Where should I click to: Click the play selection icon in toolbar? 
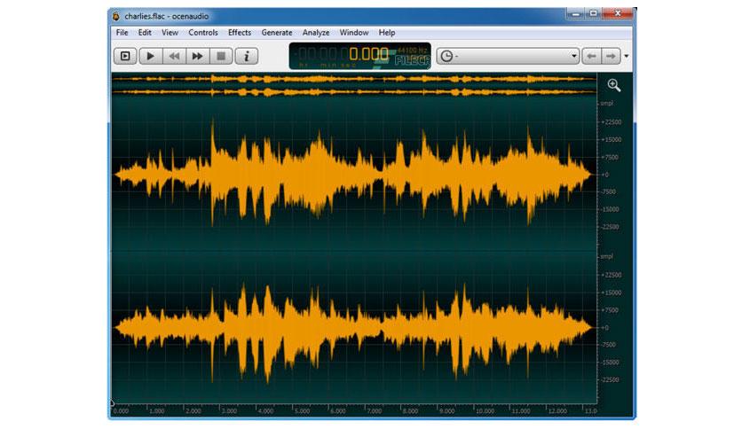point(125,56)
